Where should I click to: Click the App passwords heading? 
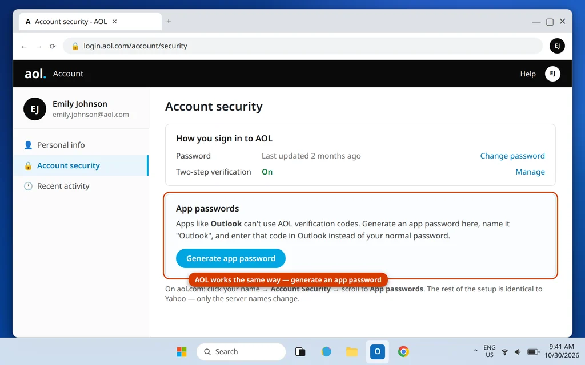point(207,209)
